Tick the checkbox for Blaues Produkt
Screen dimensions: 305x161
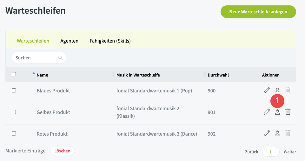[14, 91]
